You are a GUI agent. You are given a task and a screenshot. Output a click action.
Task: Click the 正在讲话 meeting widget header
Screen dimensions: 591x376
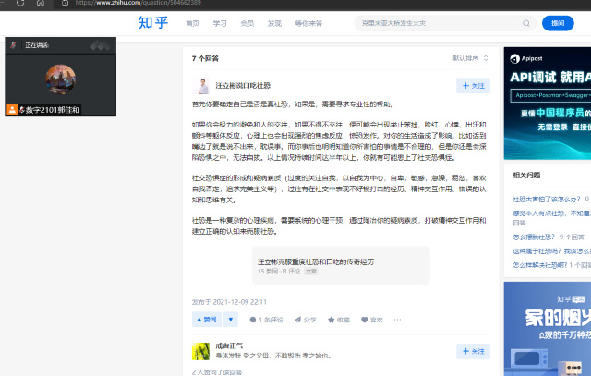tap(60, 45)
